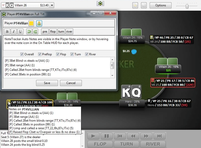Disable the River notes checkbox
Image resolution: width=201 pixels, height=148 pixels.
point(87,54)
